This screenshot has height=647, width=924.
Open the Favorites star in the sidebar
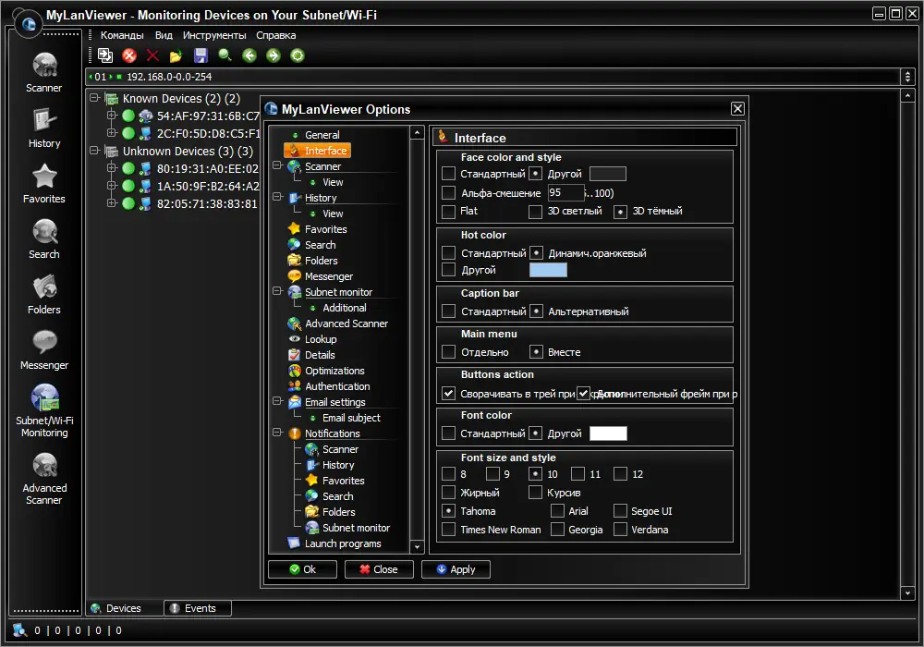coord(44,183)
